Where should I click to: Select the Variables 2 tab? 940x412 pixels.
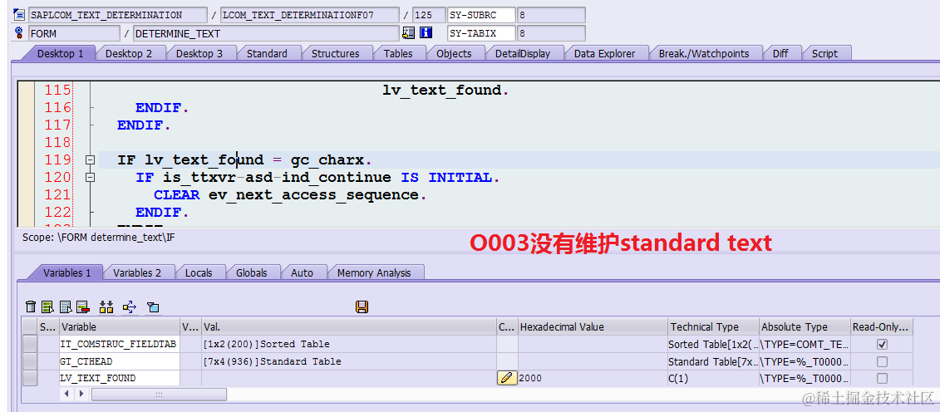point(136,272)
